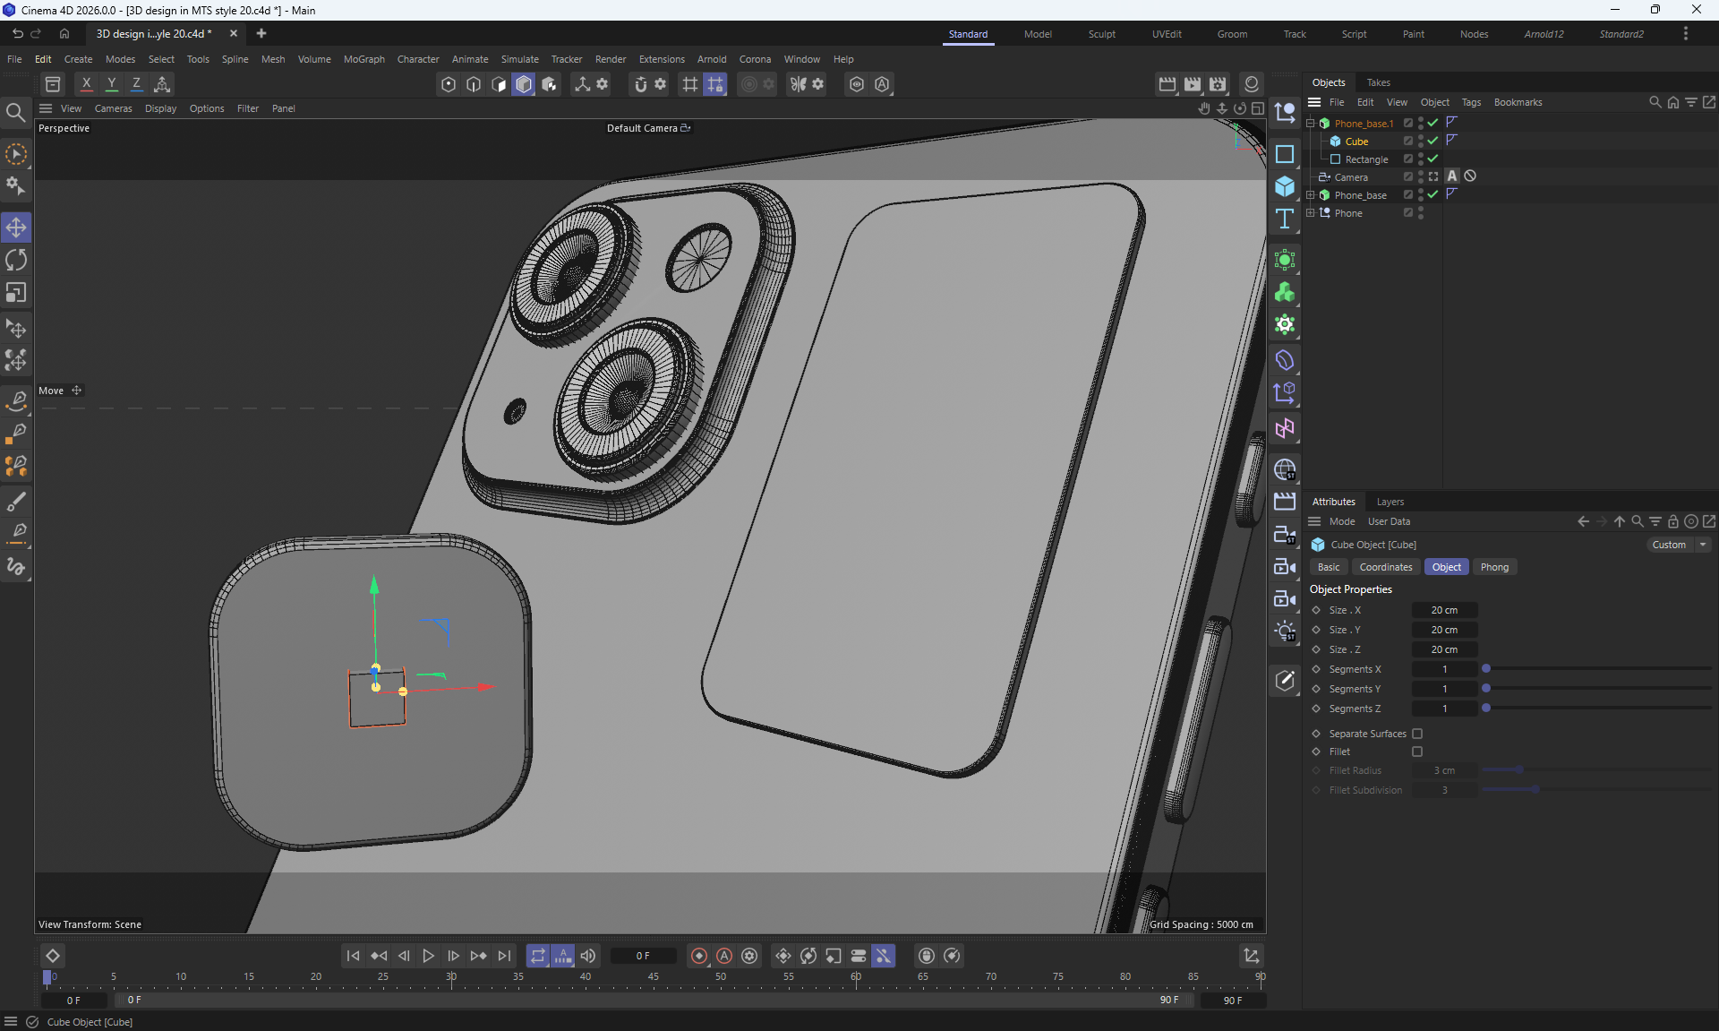Select the Scale tool in left toolbar
The width and height of the screenshot is (1719, 1031).
[16, 293]
